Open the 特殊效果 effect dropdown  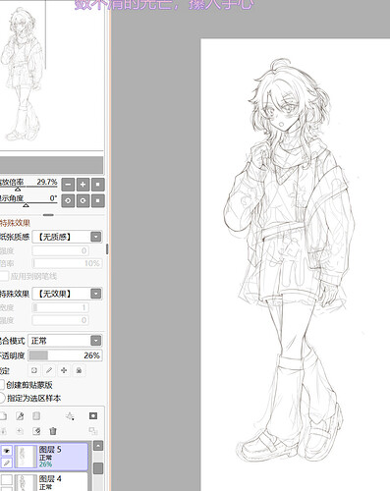(67, 294)
